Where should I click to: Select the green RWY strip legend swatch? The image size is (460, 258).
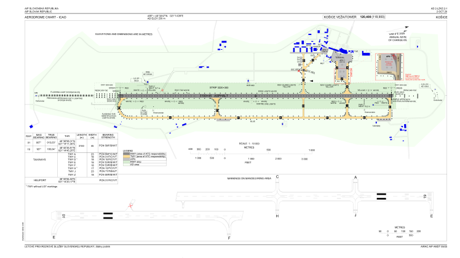coord(125,161)
